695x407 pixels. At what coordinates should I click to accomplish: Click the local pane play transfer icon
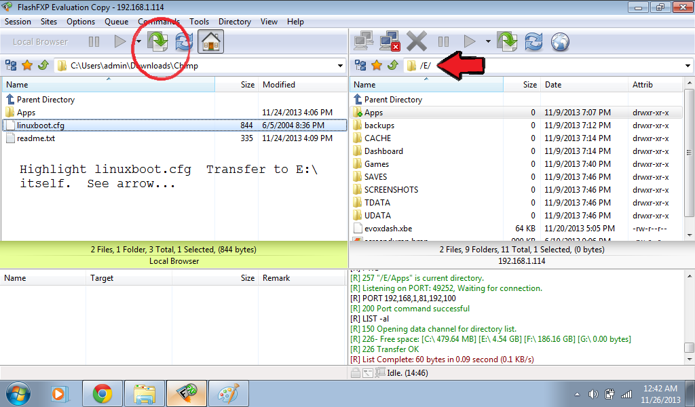tap(119, 41)
